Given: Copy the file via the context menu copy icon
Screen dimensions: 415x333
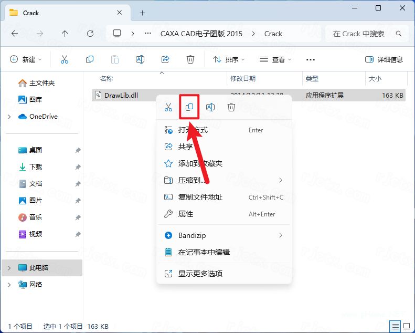Looking at the screenshot, I should pyautogui.click(x=189, y=107).
